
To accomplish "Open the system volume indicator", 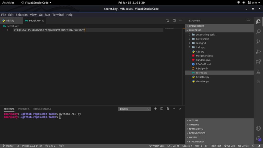I will (244, 3).
